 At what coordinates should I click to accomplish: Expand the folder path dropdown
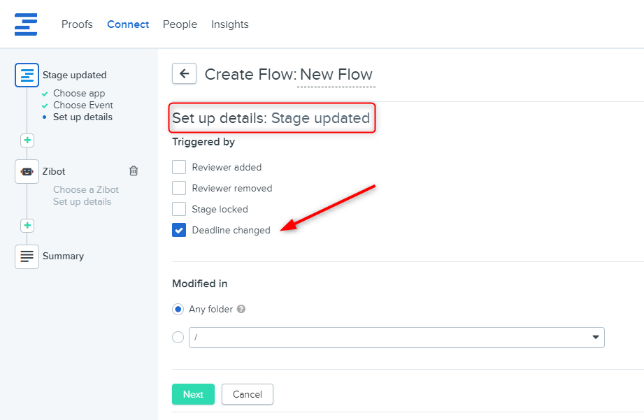[x=595, y=338]
